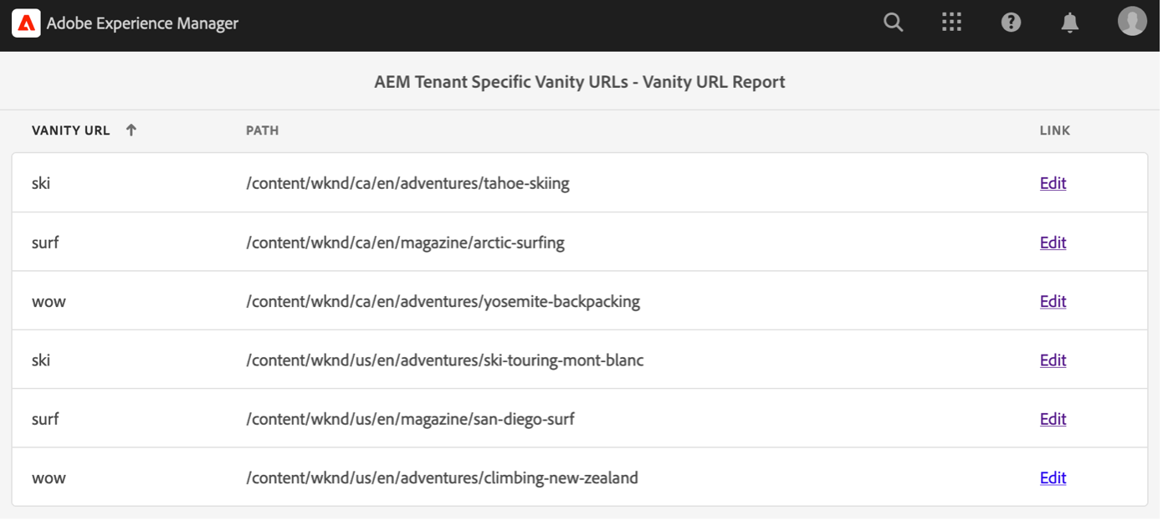Edit the san-diego-surf entry
This screenshot has width=1163, height=521.
(x=1053, y=418)
